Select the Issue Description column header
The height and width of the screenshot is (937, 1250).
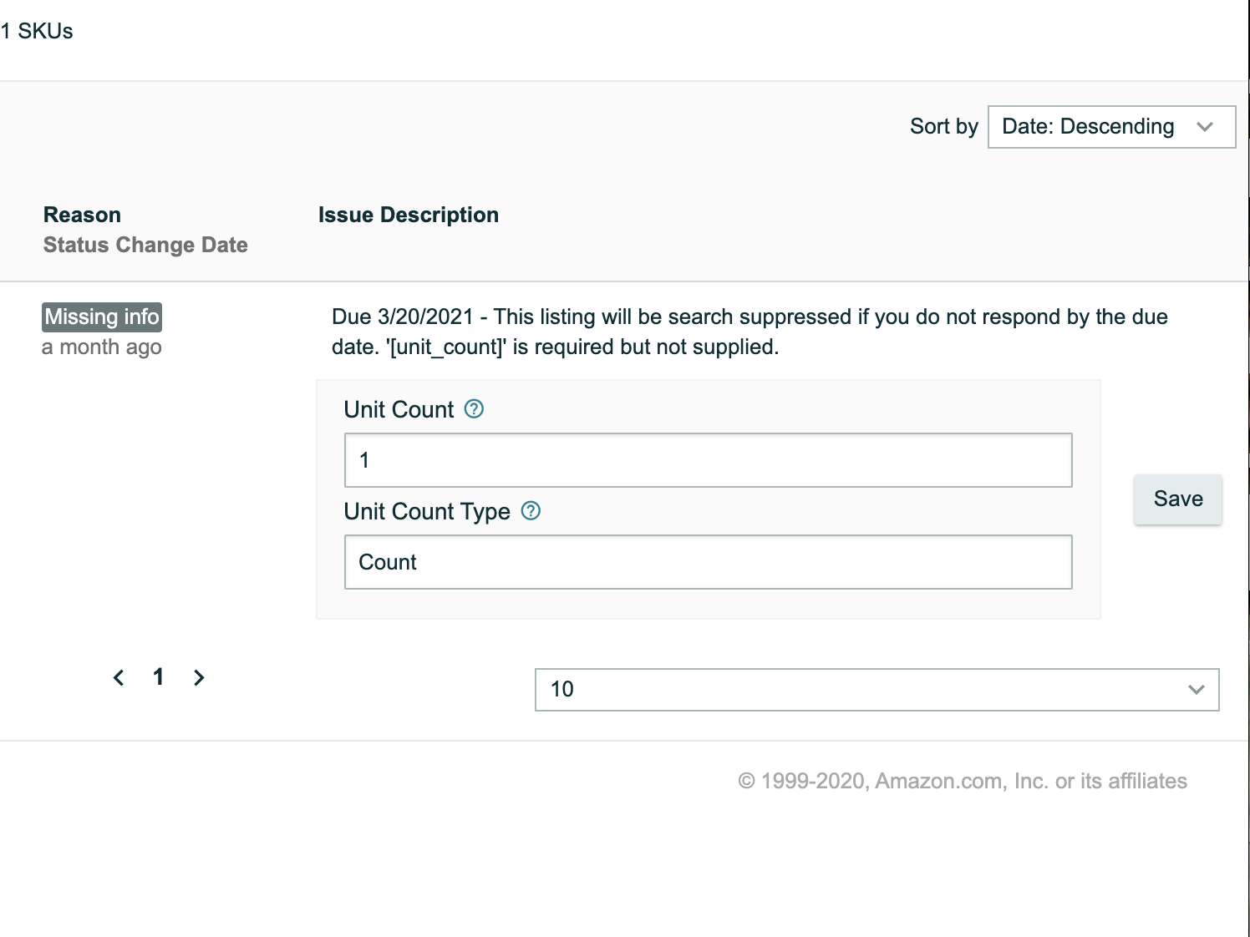pyautogui.click(x=408, y=215)
